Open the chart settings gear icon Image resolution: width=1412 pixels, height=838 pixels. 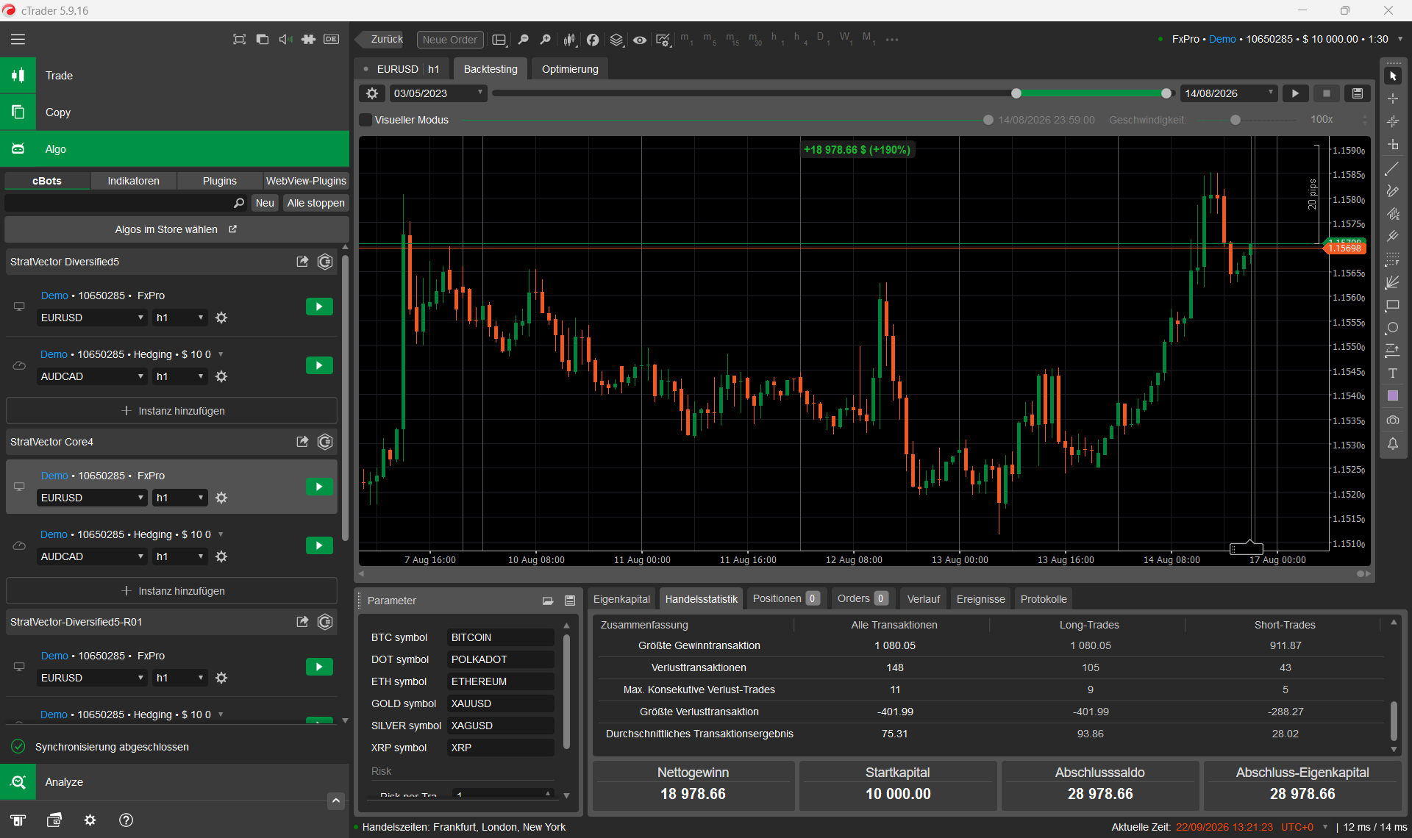[x=663, y=40]
